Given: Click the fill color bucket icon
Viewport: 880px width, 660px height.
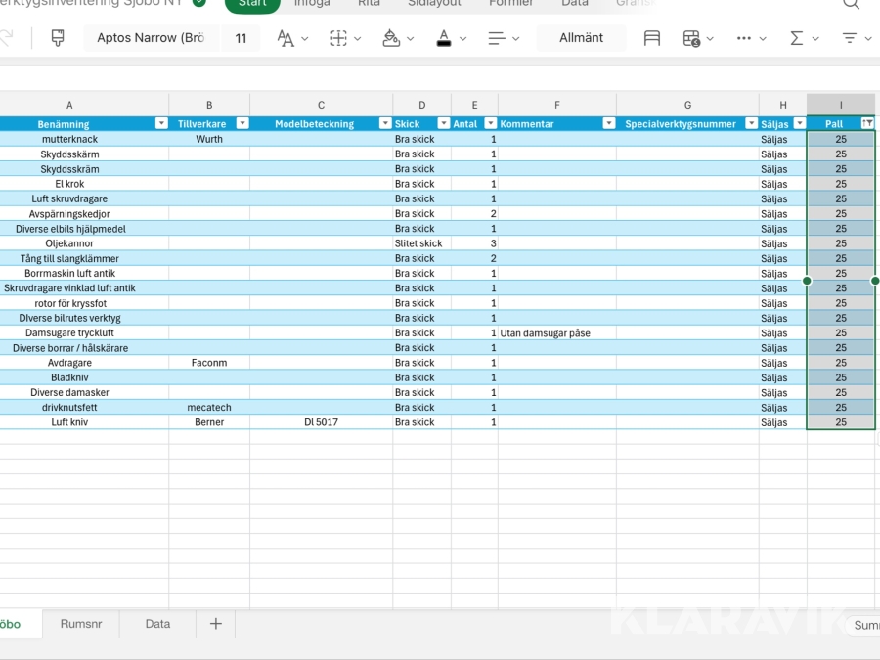Looking at the screenshot, I should [x=391, y=38].
